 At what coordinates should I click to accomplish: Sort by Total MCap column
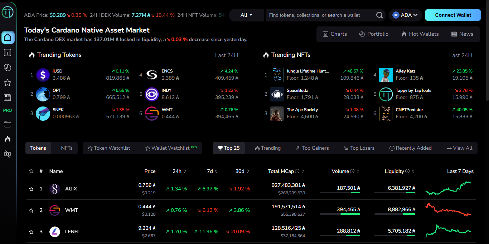tap(286, 171)
